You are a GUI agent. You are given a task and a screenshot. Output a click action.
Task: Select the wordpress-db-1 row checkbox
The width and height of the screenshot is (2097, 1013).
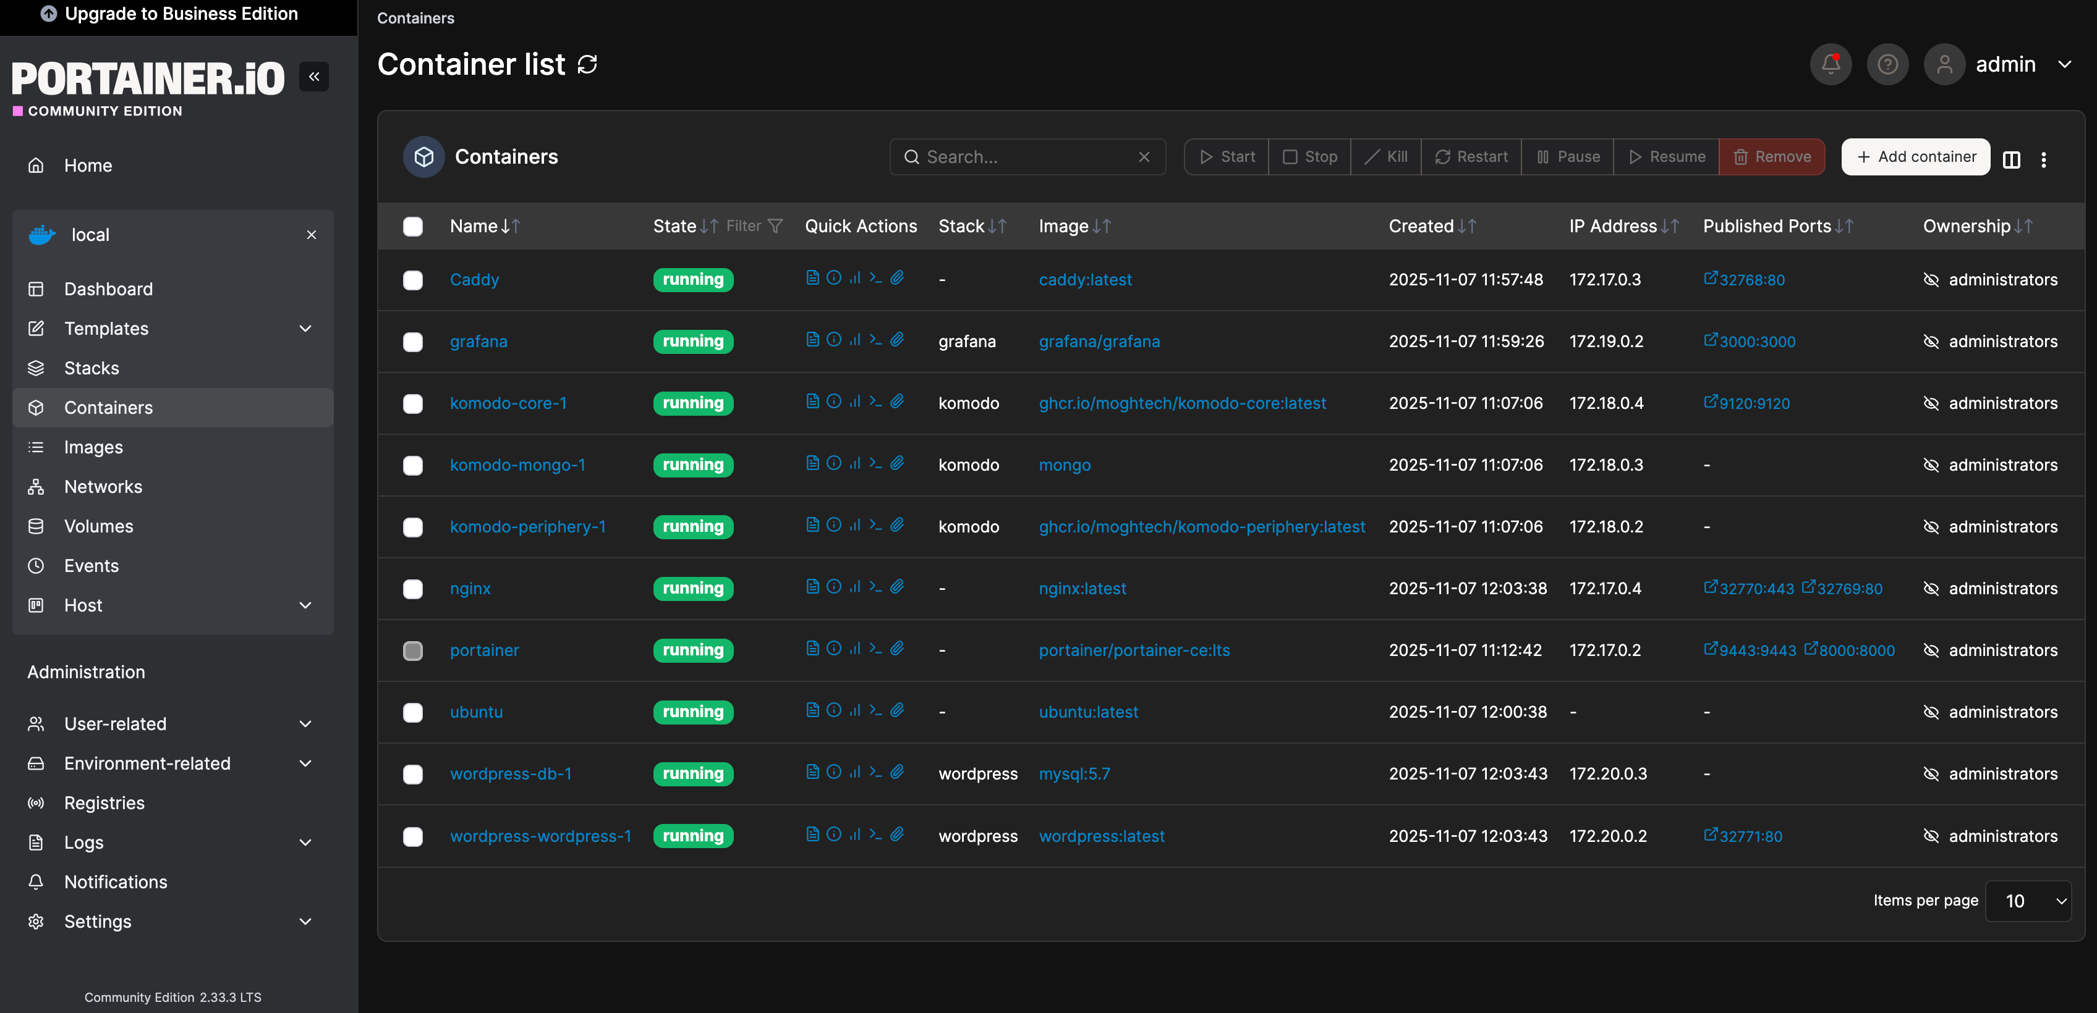[x=413, y=774]
